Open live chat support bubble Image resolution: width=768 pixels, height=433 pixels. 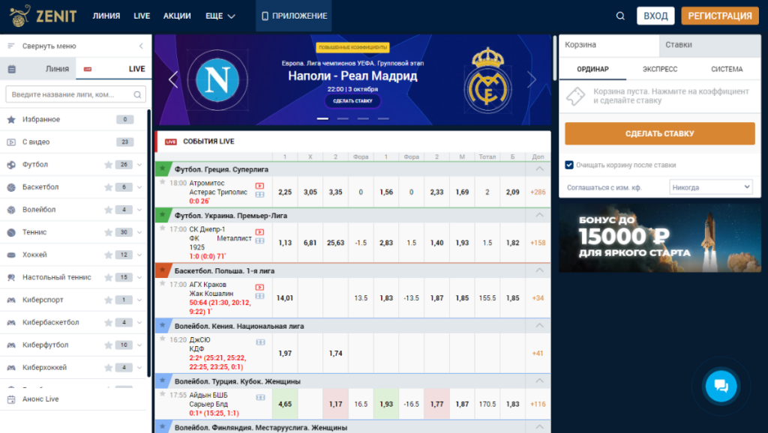click(721, 386)
